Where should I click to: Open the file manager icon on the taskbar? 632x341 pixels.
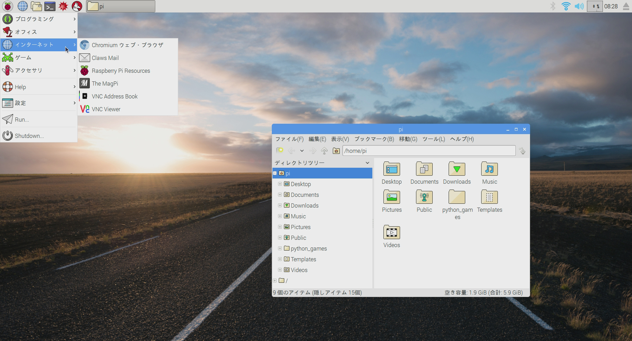point(36,6)
